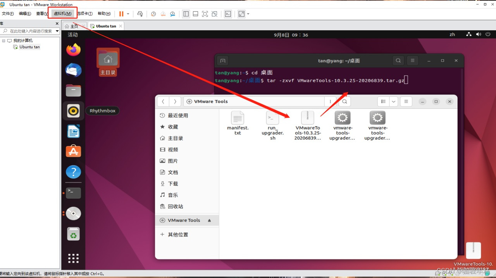496x278 pixels.
Task: Open the Terminal icon in the dock
Action: (73, 193)
